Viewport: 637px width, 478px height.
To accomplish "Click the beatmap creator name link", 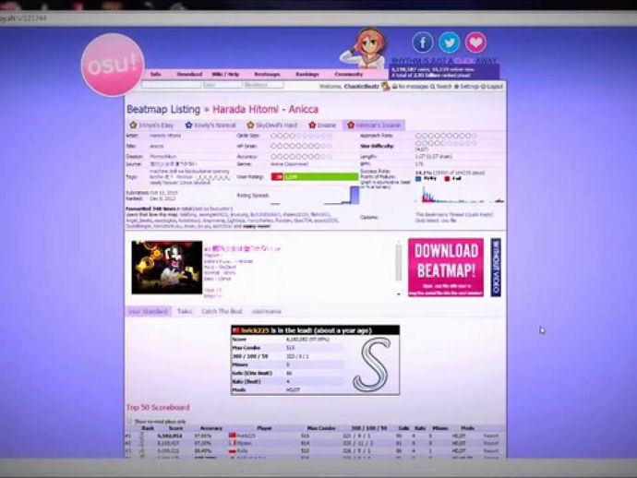I will [162, 156].
